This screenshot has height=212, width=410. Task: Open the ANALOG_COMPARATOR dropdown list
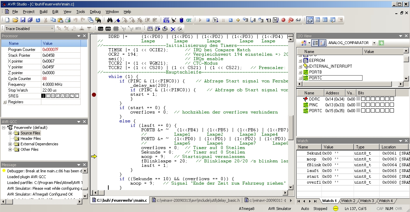(x=374, y=43)
